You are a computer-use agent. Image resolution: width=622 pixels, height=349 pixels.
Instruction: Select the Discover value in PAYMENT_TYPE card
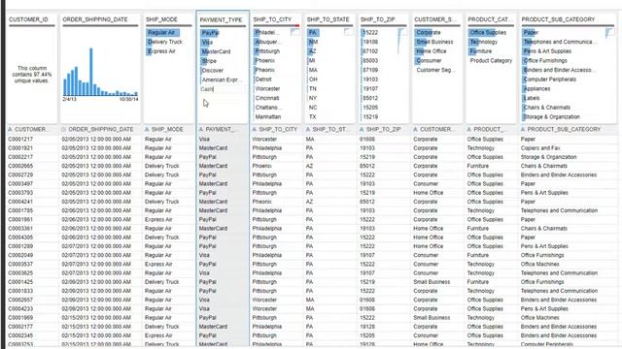212,71
